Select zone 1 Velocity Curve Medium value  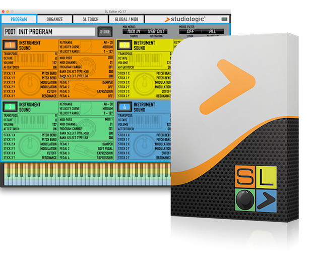coord(106,47)
